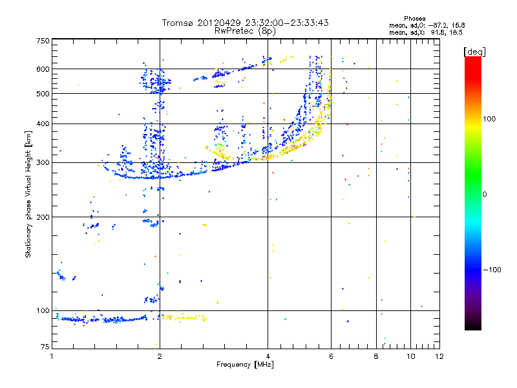Select the 'mean, sd,O: -87.2, 15.8' text
This screenshot has height=388, width=517.
[x=427, y=25]
